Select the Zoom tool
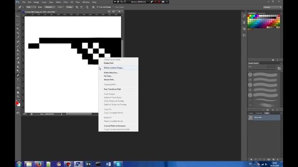Image resolution: width=298 pixels, height=167 pixels. tap(18, 96)
